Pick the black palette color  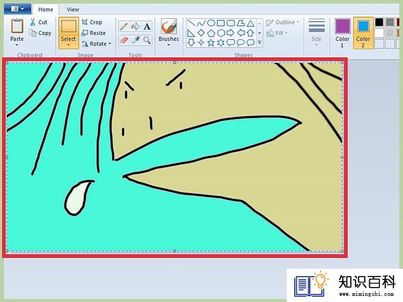(379, 22)
